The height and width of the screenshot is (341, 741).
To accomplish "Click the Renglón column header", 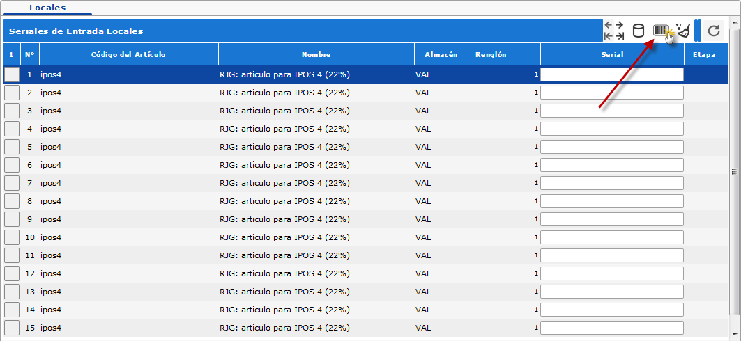I will tap(504, 55).
